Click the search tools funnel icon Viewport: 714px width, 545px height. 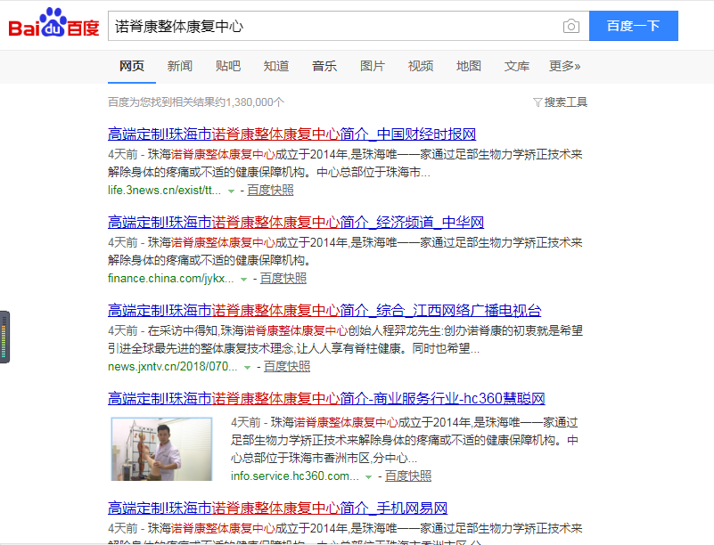pos(538,102)
